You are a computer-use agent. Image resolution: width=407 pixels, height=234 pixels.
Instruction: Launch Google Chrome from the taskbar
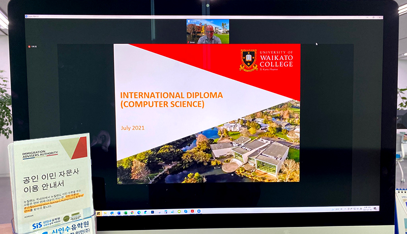(132, 213)
